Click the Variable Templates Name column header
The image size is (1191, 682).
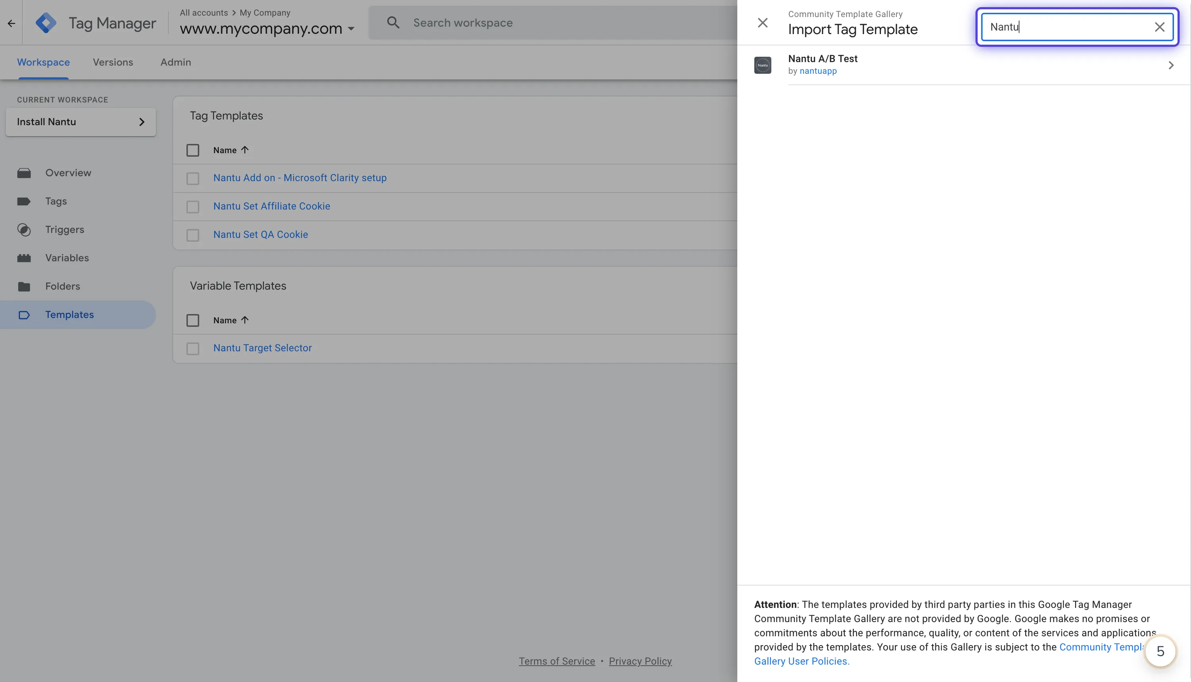[225, 320]
